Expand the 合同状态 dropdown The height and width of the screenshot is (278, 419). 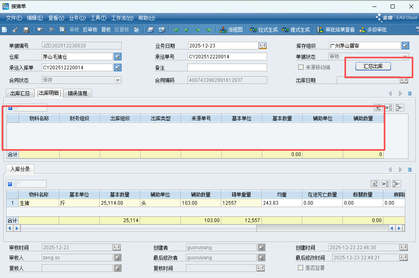(118, 80)
